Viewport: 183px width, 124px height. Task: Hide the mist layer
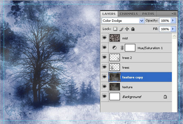coord(105,38)
